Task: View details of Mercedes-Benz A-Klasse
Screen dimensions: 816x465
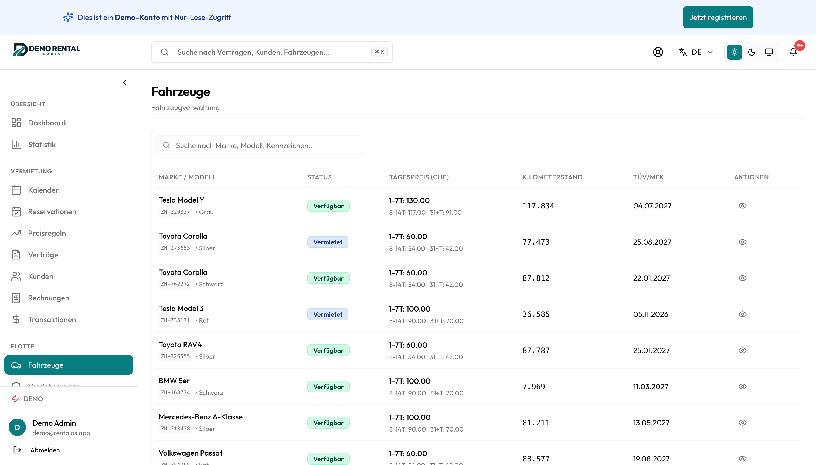Action: click(743, 422)
